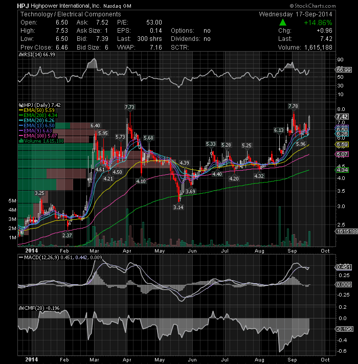Screen dimensions: 358x364
Task: Click the 7.42 last price tag on axis
Action: (x=342, y=117)
